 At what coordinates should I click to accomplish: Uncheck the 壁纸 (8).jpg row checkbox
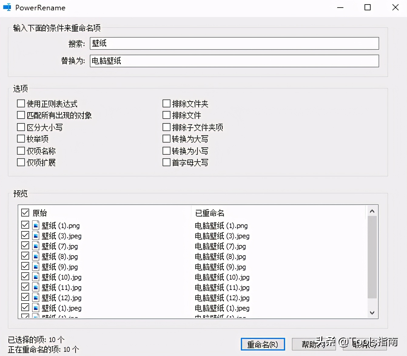coord(25,256)
